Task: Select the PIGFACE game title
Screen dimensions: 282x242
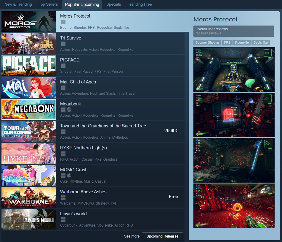Action: coord(70,60)
